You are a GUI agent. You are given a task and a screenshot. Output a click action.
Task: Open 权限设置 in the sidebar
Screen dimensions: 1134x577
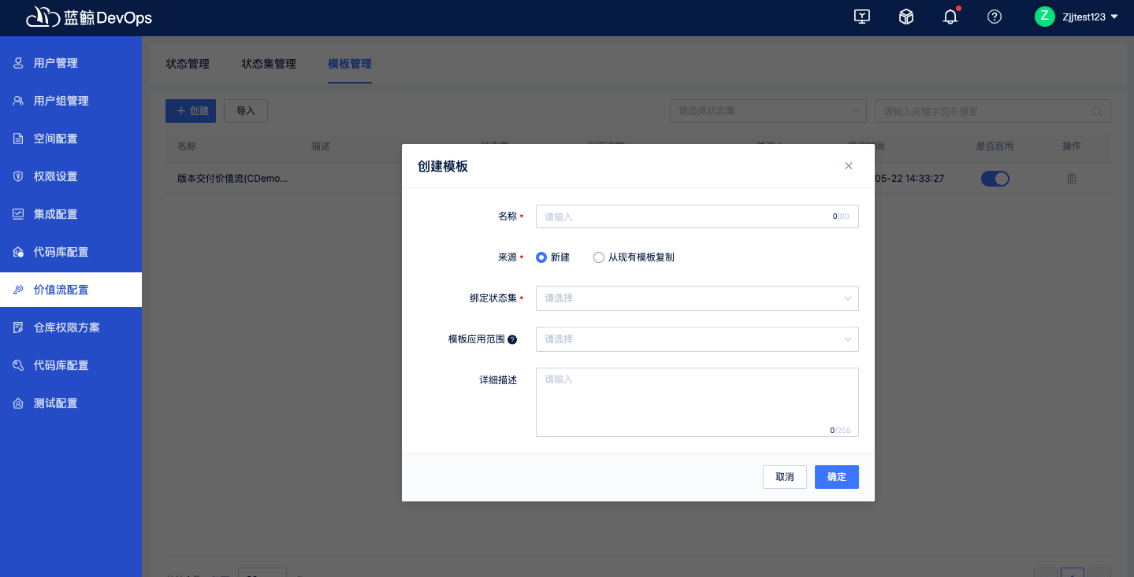[x=71, y=176]
